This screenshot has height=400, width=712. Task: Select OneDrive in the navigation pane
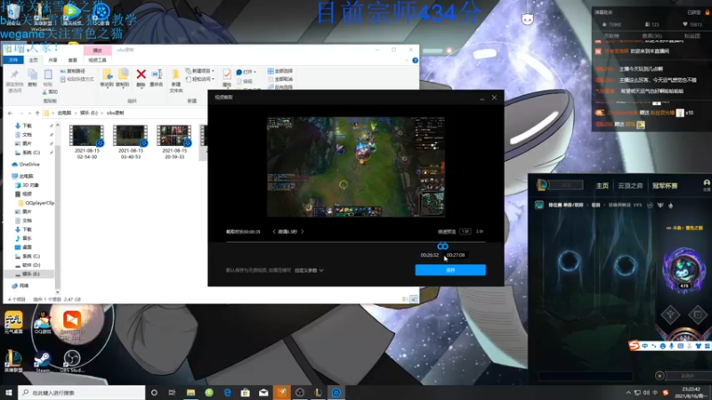pos(26,164)
